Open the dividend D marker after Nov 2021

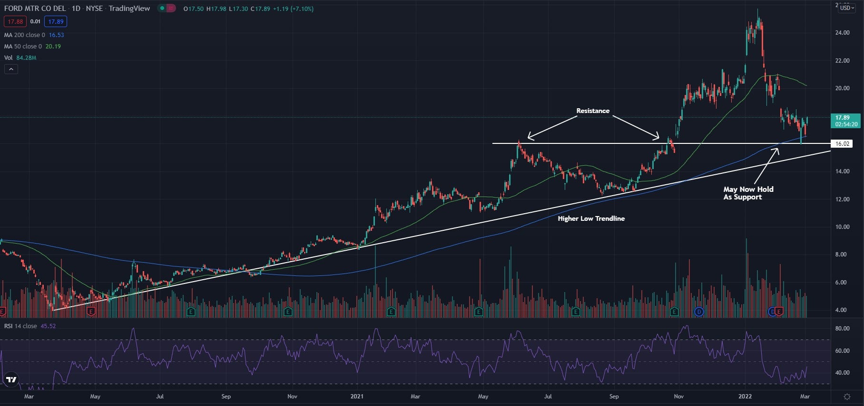click(x=699, y=312)
